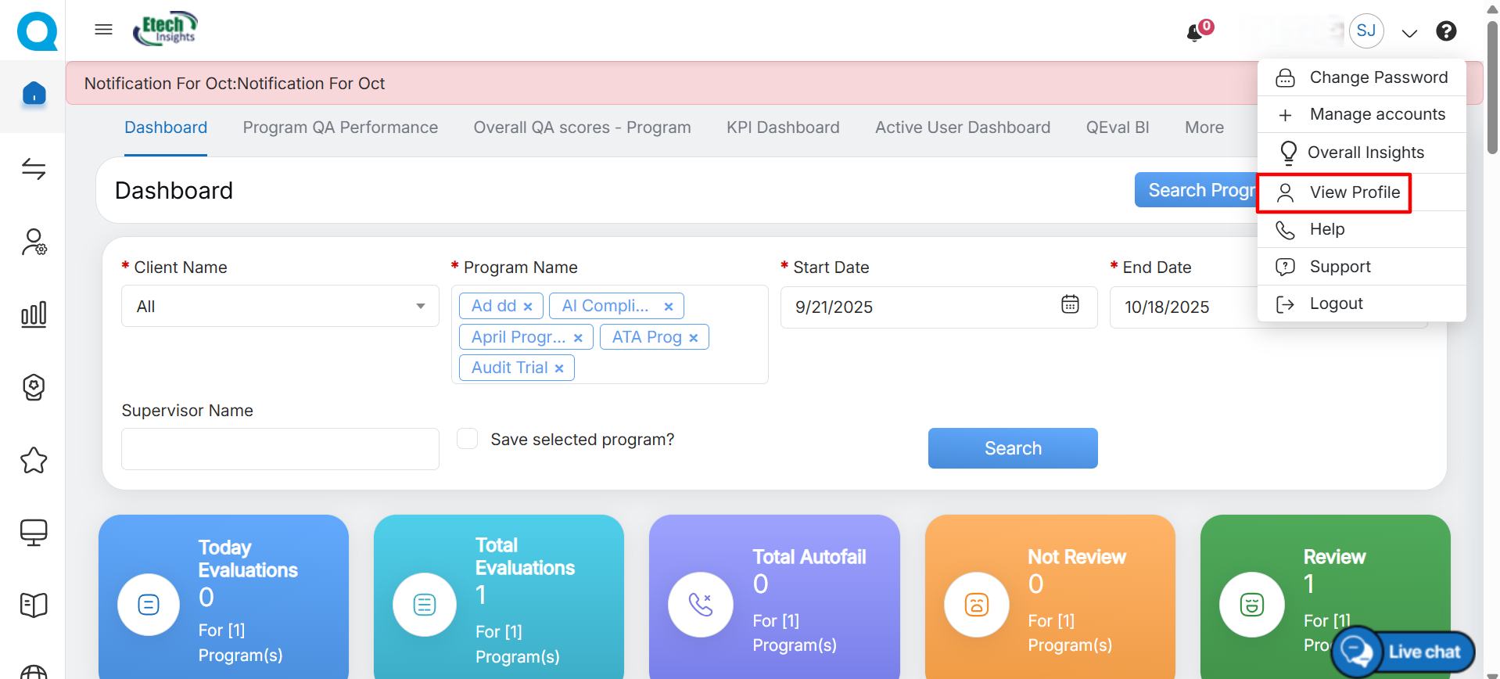The height and width of the screenshot is (679, 1500).
Task: Collapse the user account chevron menu
Action: pos(1409,33)
